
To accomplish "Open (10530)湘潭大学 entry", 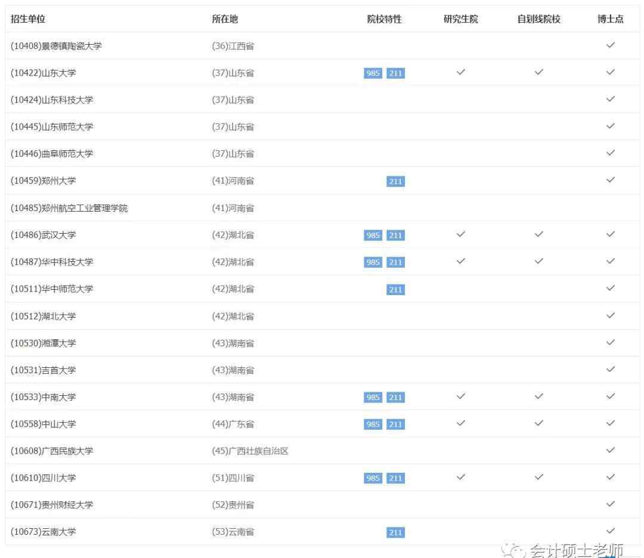I will pos(44,343).
